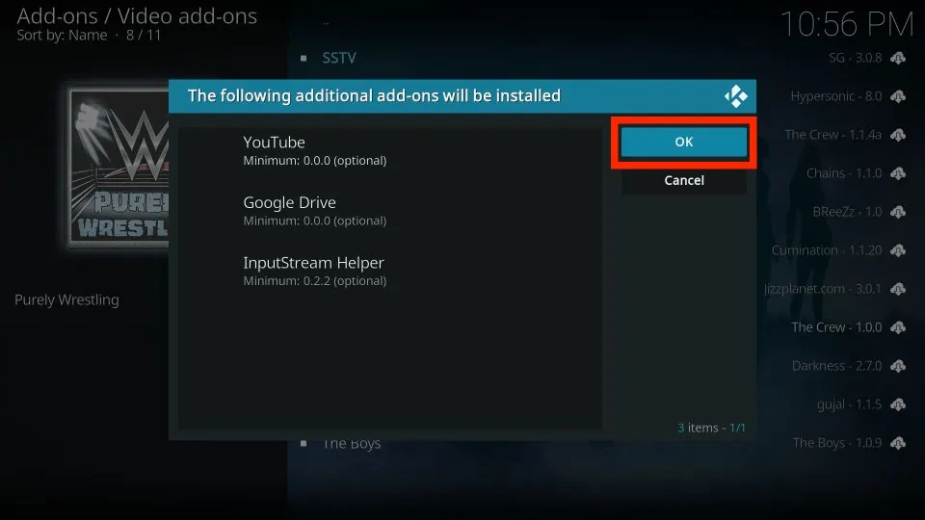Open the SSTV add-on list item
This screenshot has width=925, height=520.
coord(339,58)
